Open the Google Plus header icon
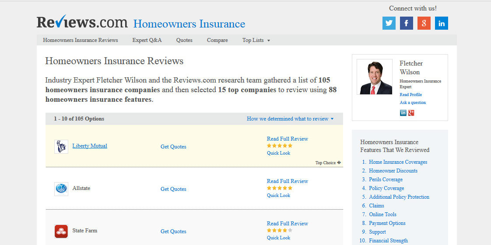Image resolution: width=491 pixels, height=245 pixels. 424,23
